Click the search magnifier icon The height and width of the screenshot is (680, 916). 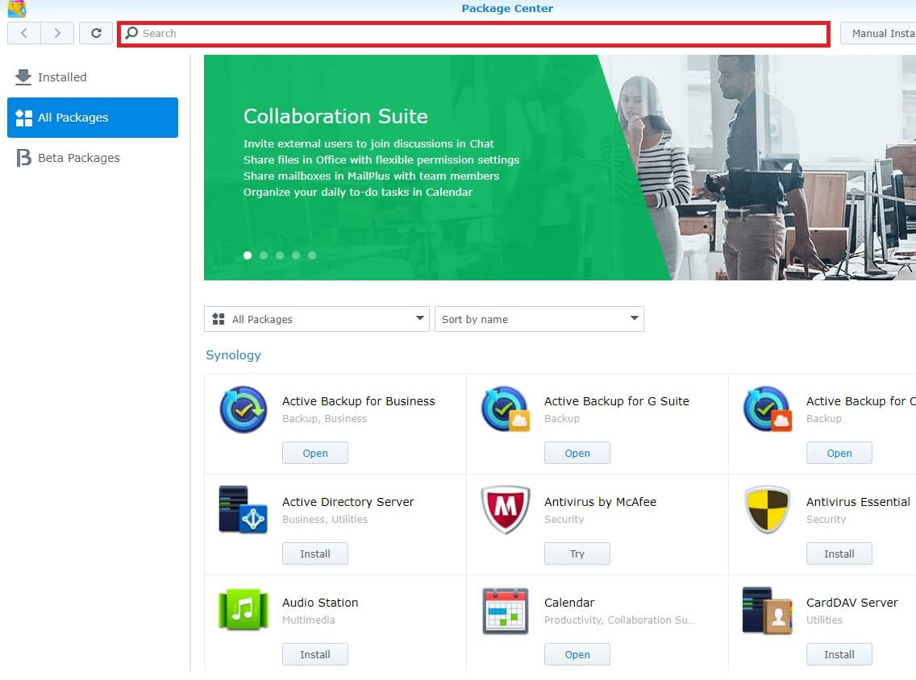tap(132, 33)
